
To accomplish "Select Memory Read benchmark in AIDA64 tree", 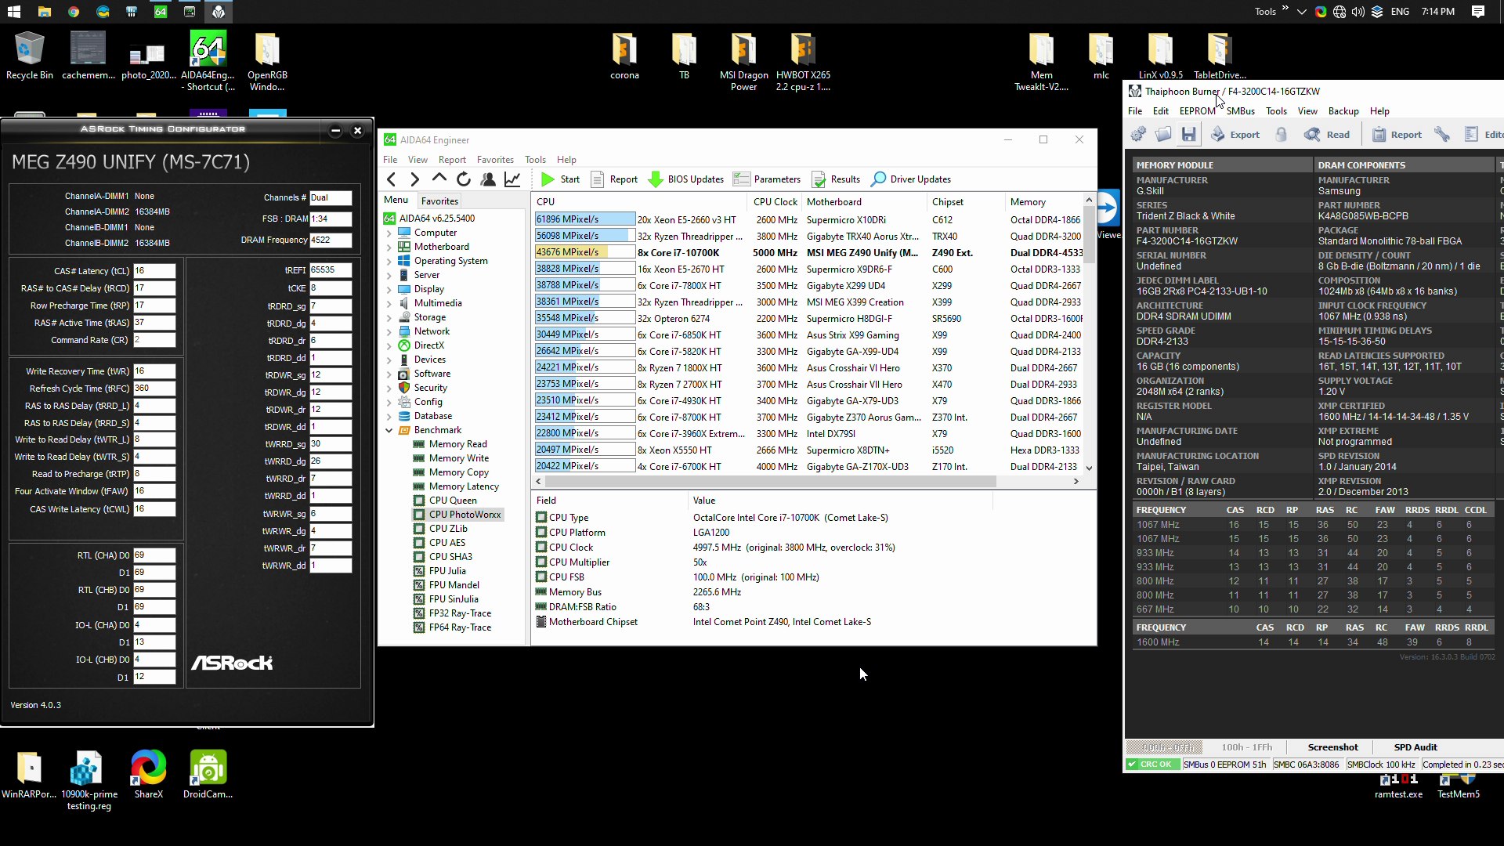I will tap(457, 444).
